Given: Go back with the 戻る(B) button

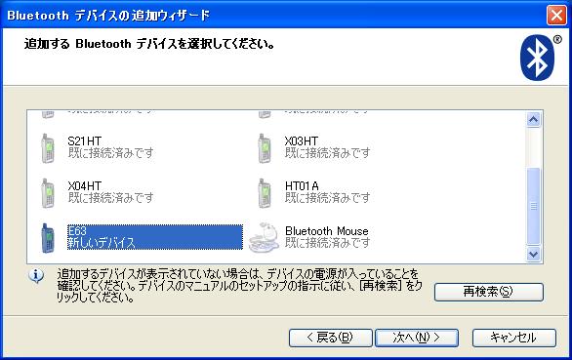Looking at the screenshot, I should pos(331,338).
